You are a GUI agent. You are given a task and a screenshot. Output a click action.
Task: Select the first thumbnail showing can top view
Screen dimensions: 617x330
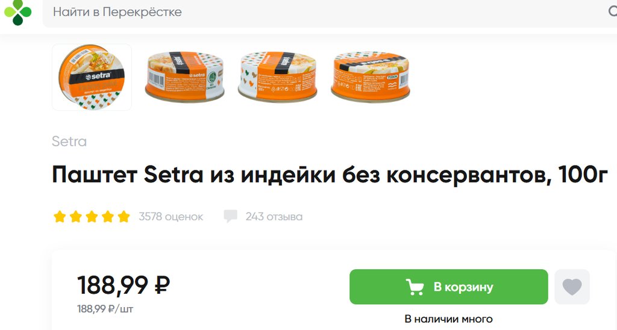click(x=92, y=77)
